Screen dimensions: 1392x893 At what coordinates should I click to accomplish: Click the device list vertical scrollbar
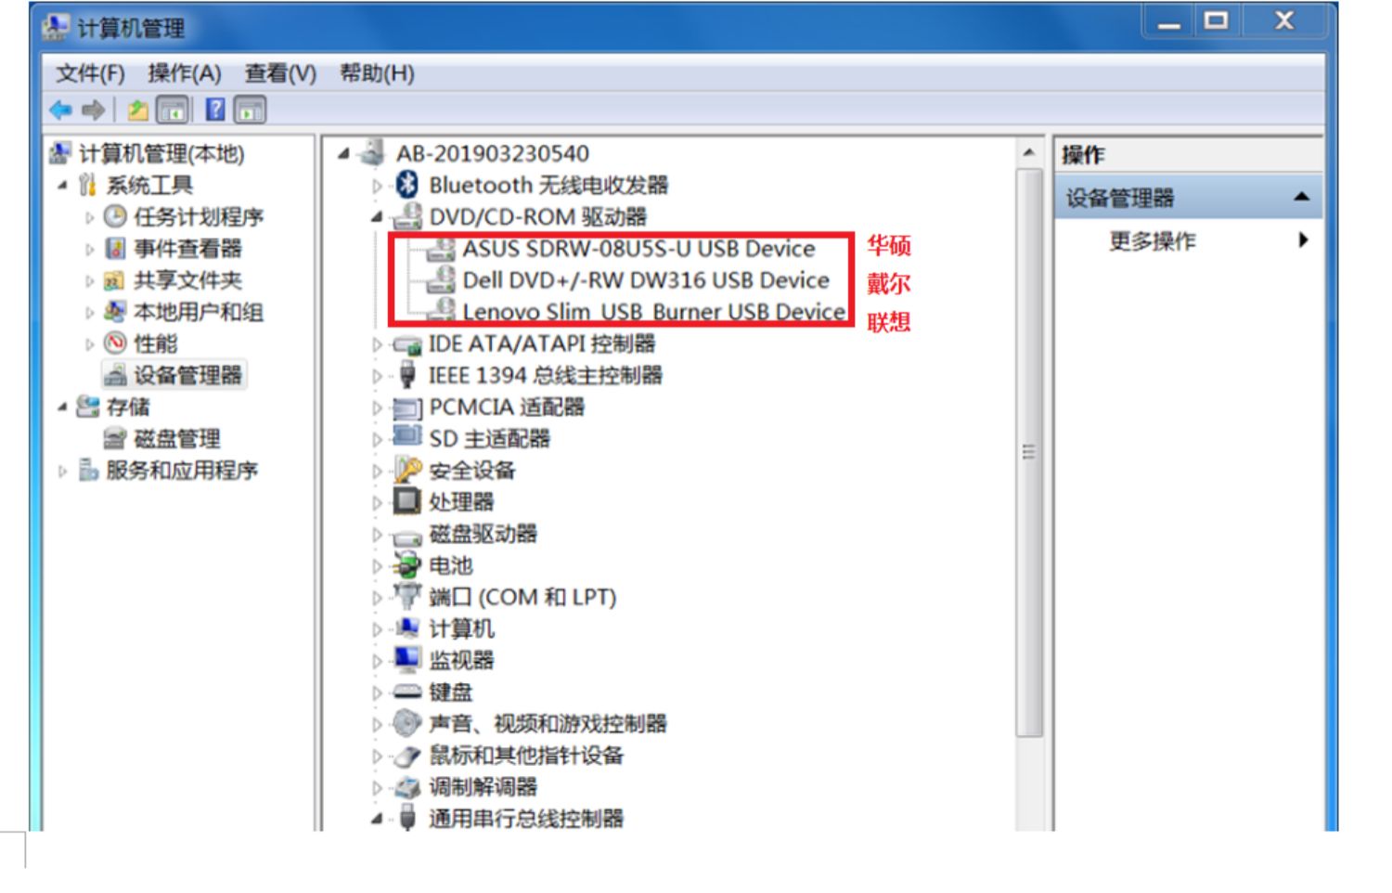[x=1028, y=452]
